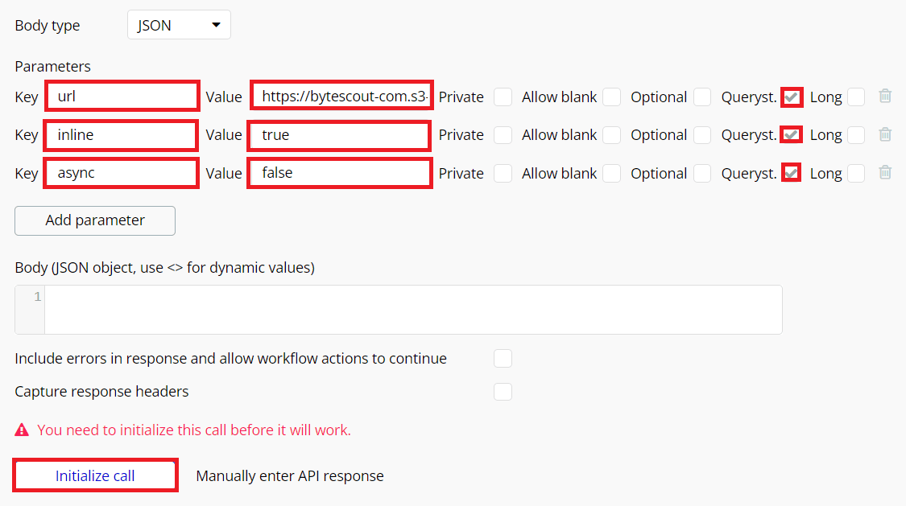This screenshot has height=506, width=906.
Task: Enable Include errors in response option
Action: 503,358
